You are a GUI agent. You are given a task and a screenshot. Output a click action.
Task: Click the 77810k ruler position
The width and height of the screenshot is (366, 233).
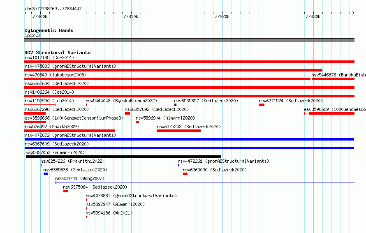point(131,16)
